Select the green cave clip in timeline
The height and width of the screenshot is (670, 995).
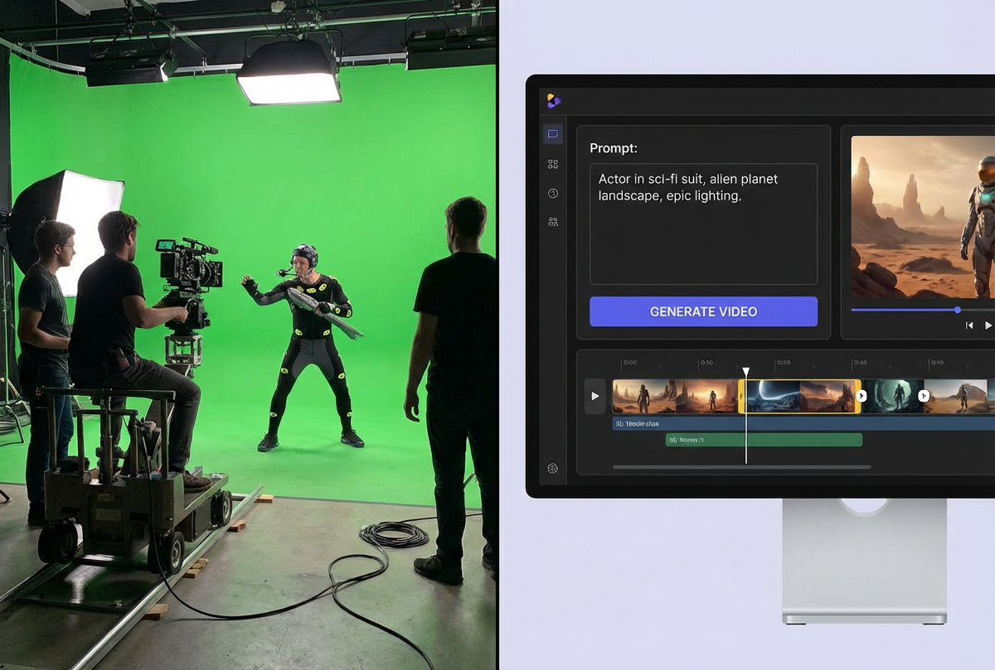tap(892, 396)
